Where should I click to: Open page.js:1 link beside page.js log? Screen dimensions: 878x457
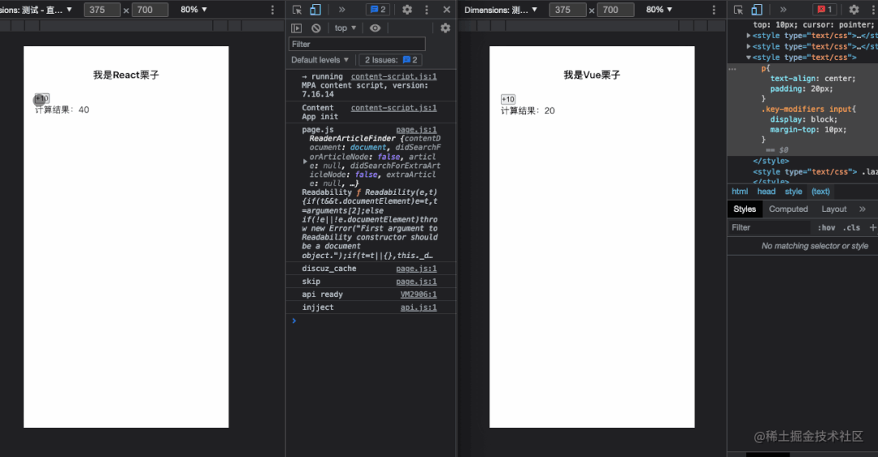tap(416, 130)
